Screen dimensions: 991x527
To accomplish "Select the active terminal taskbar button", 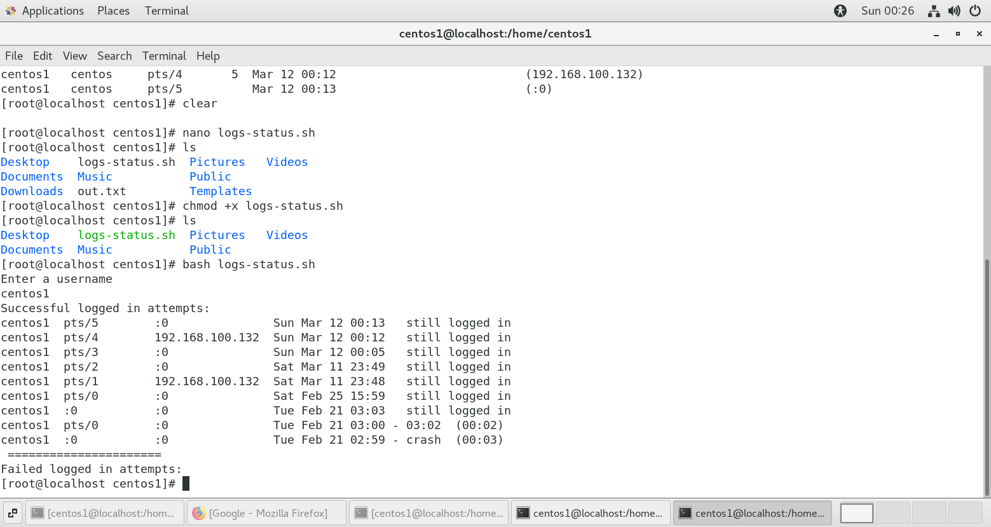I will [753, 513].
